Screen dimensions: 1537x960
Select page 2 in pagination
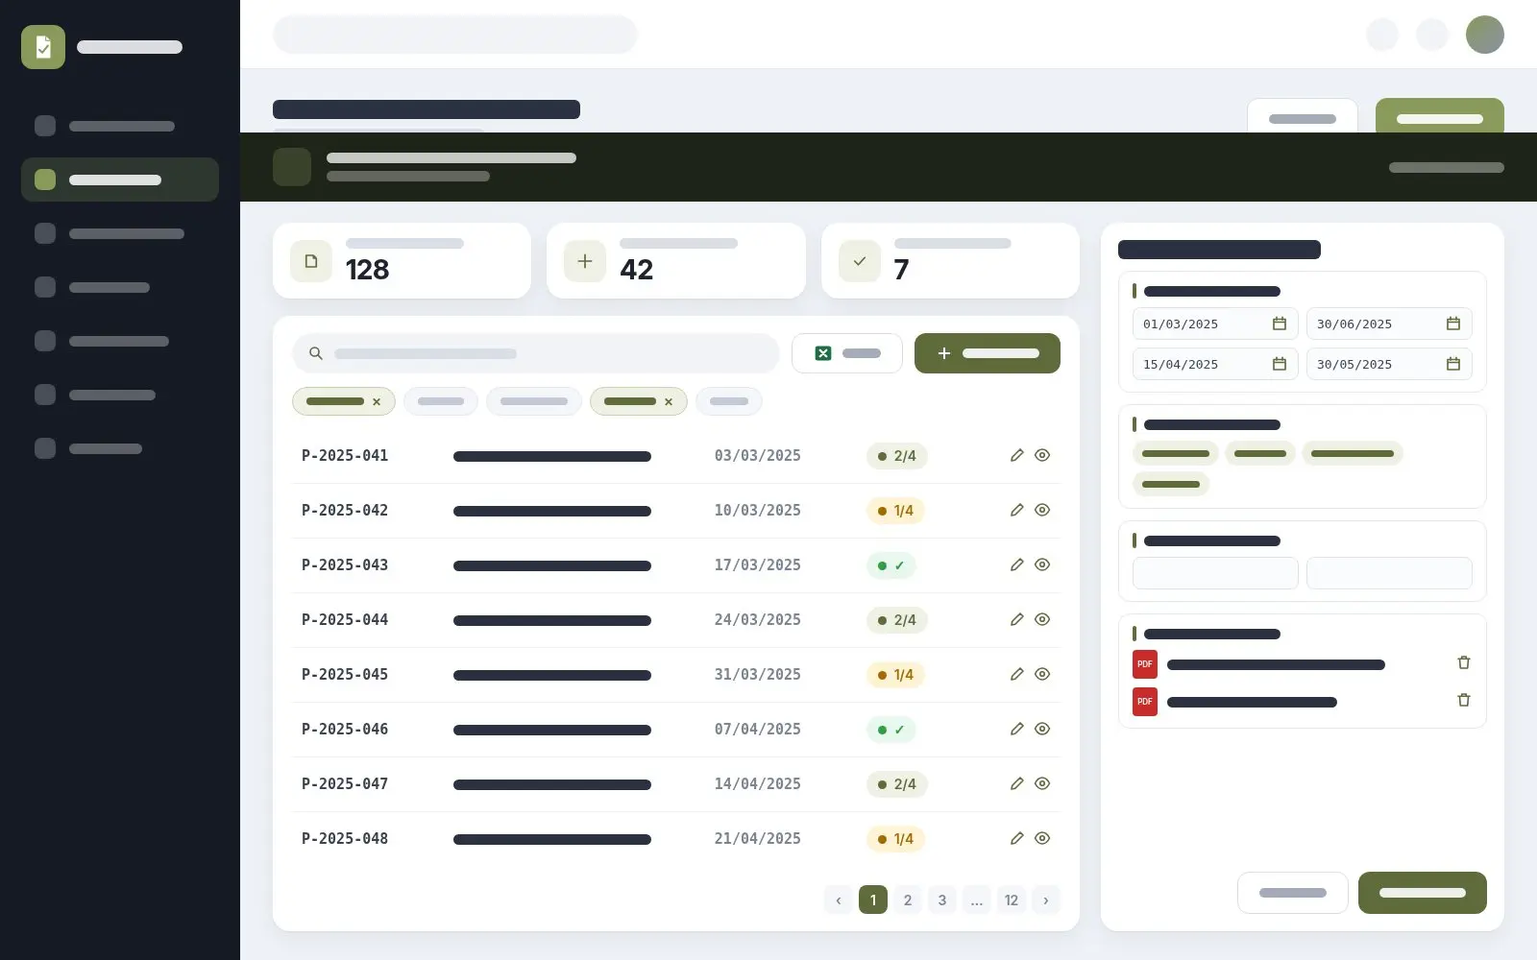908,900
